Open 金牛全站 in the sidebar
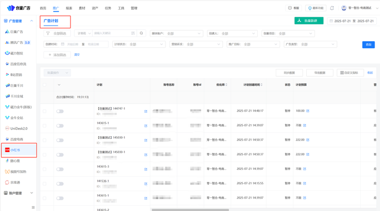This screenshot has height=211, width=380. pos(14,118)
